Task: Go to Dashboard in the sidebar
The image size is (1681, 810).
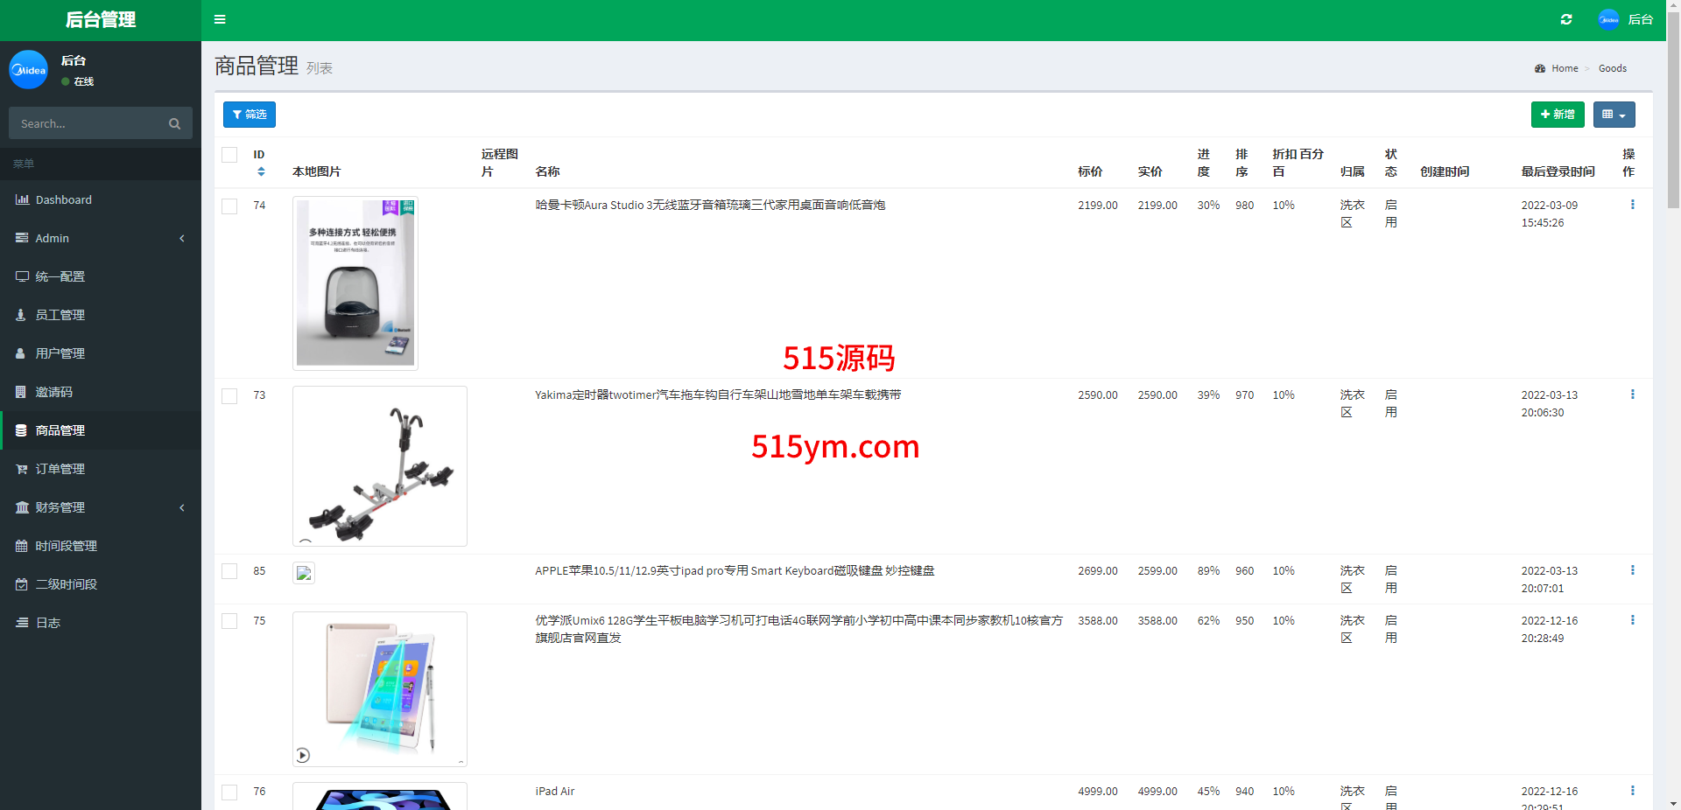Action: [x=63, y=199]
